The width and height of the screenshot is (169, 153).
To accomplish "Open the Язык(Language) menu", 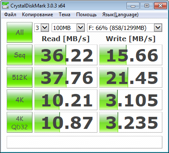I will pyautogui.click(x=120, y=15).
